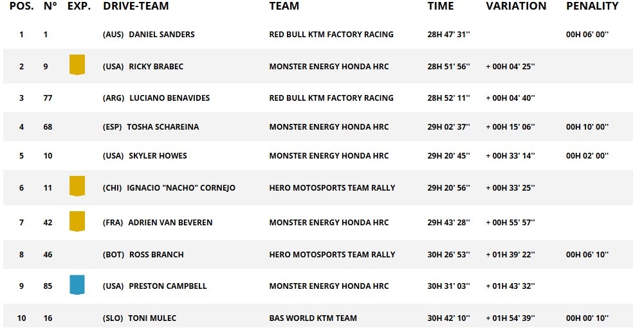
Task: Open Daniel Sanders rider entry
Action: point(161,35)
